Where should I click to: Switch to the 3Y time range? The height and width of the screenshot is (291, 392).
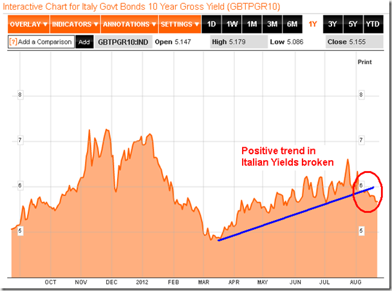(x=332, y=25)
